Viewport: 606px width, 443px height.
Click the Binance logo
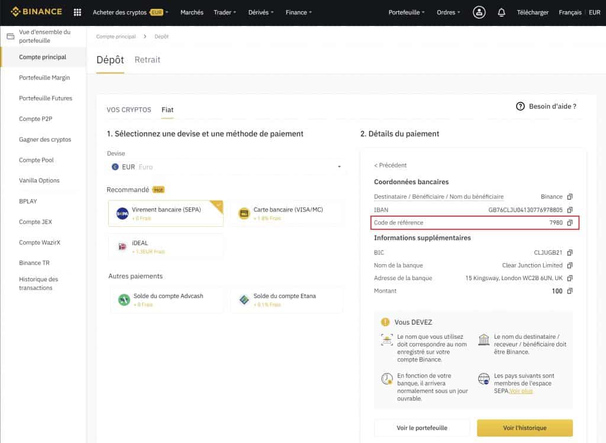[x=36, y=11]
